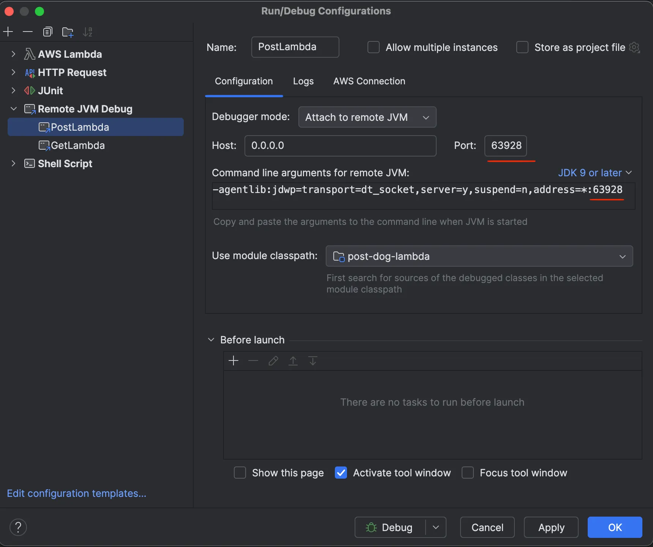Open the Debugger mode dropdown
653x547 pixels.
(367, 117)
